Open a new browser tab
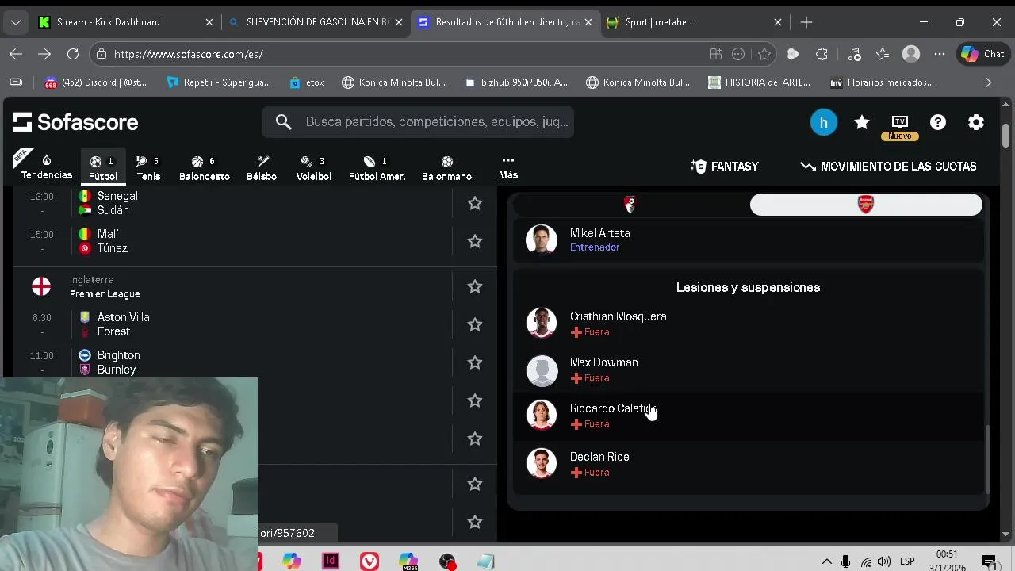This screenshot has width=1015, height=571. (x=806, y=22)
